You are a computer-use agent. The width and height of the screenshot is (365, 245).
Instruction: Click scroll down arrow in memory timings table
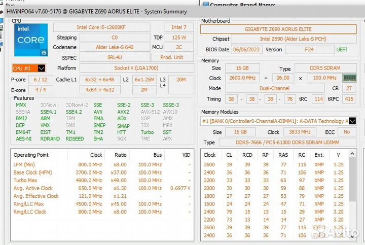click(x=352, y=236)
